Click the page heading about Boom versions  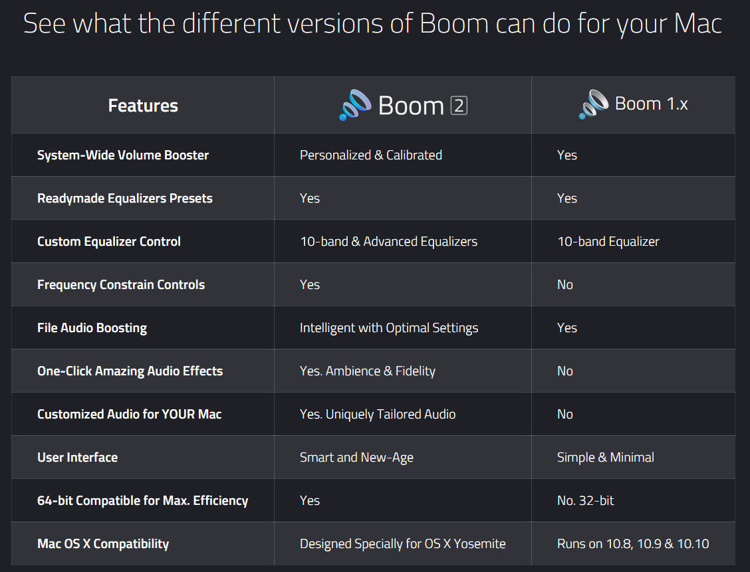(372, 23)
